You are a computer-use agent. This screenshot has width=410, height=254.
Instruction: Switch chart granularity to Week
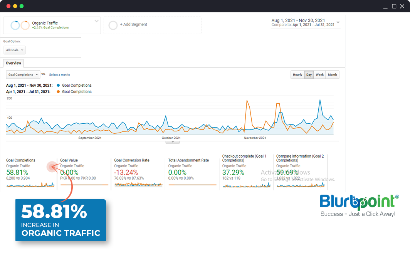319,75
